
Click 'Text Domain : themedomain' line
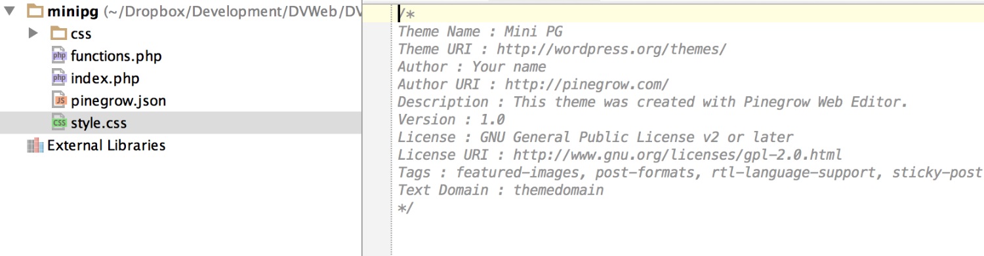[501, 191]
